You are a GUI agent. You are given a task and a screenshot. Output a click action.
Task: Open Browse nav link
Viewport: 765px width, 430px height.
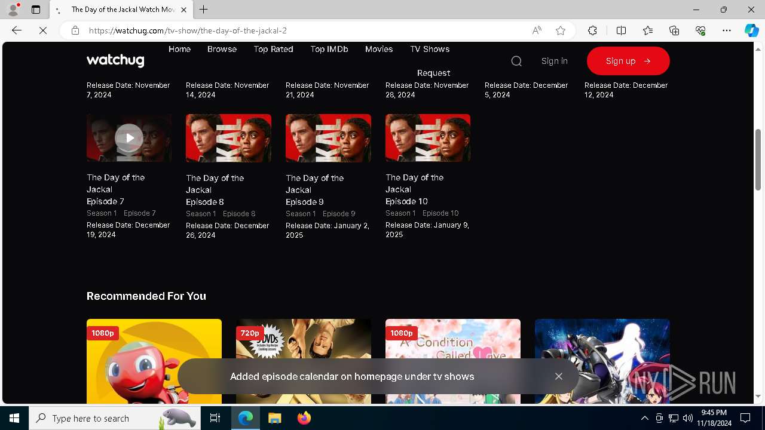tap(222, 49)
